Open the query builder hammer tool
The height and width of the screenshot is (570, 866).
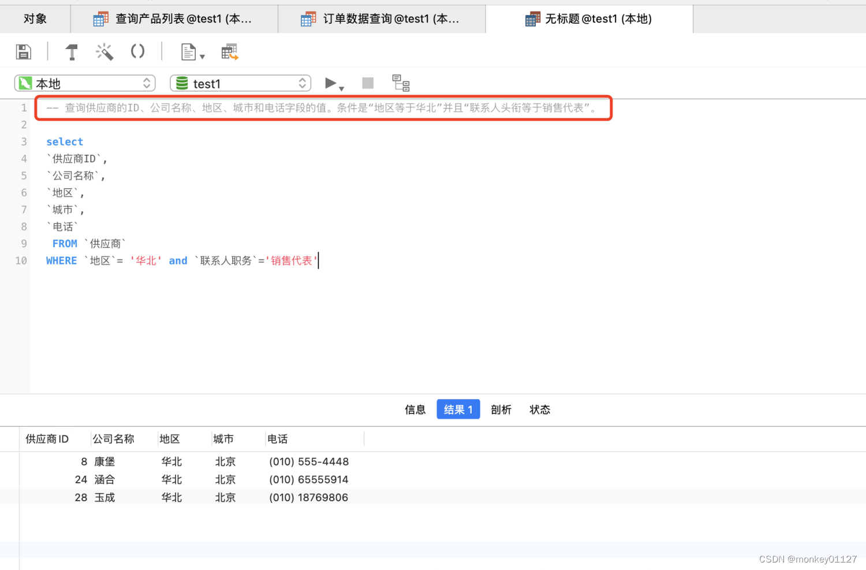point(72,52)
